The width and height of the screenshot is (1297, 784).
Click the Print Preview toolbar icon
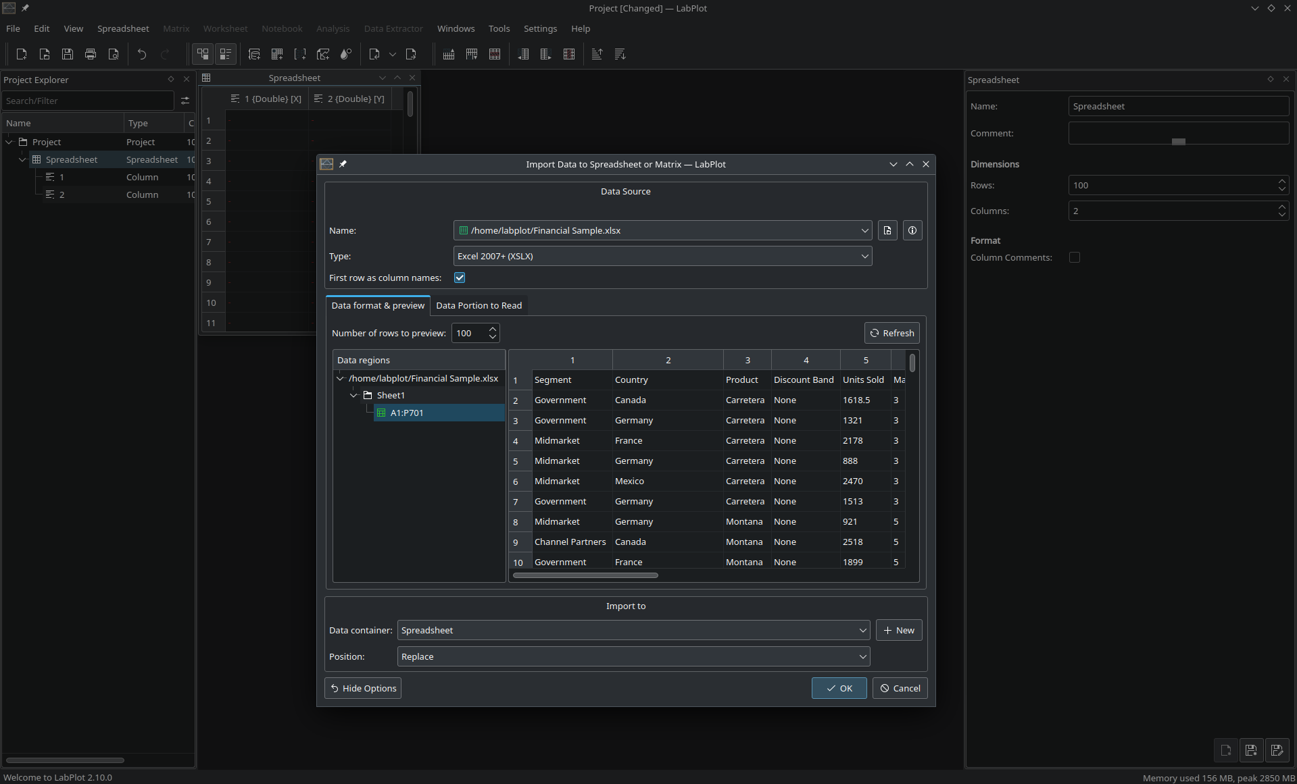114,54
